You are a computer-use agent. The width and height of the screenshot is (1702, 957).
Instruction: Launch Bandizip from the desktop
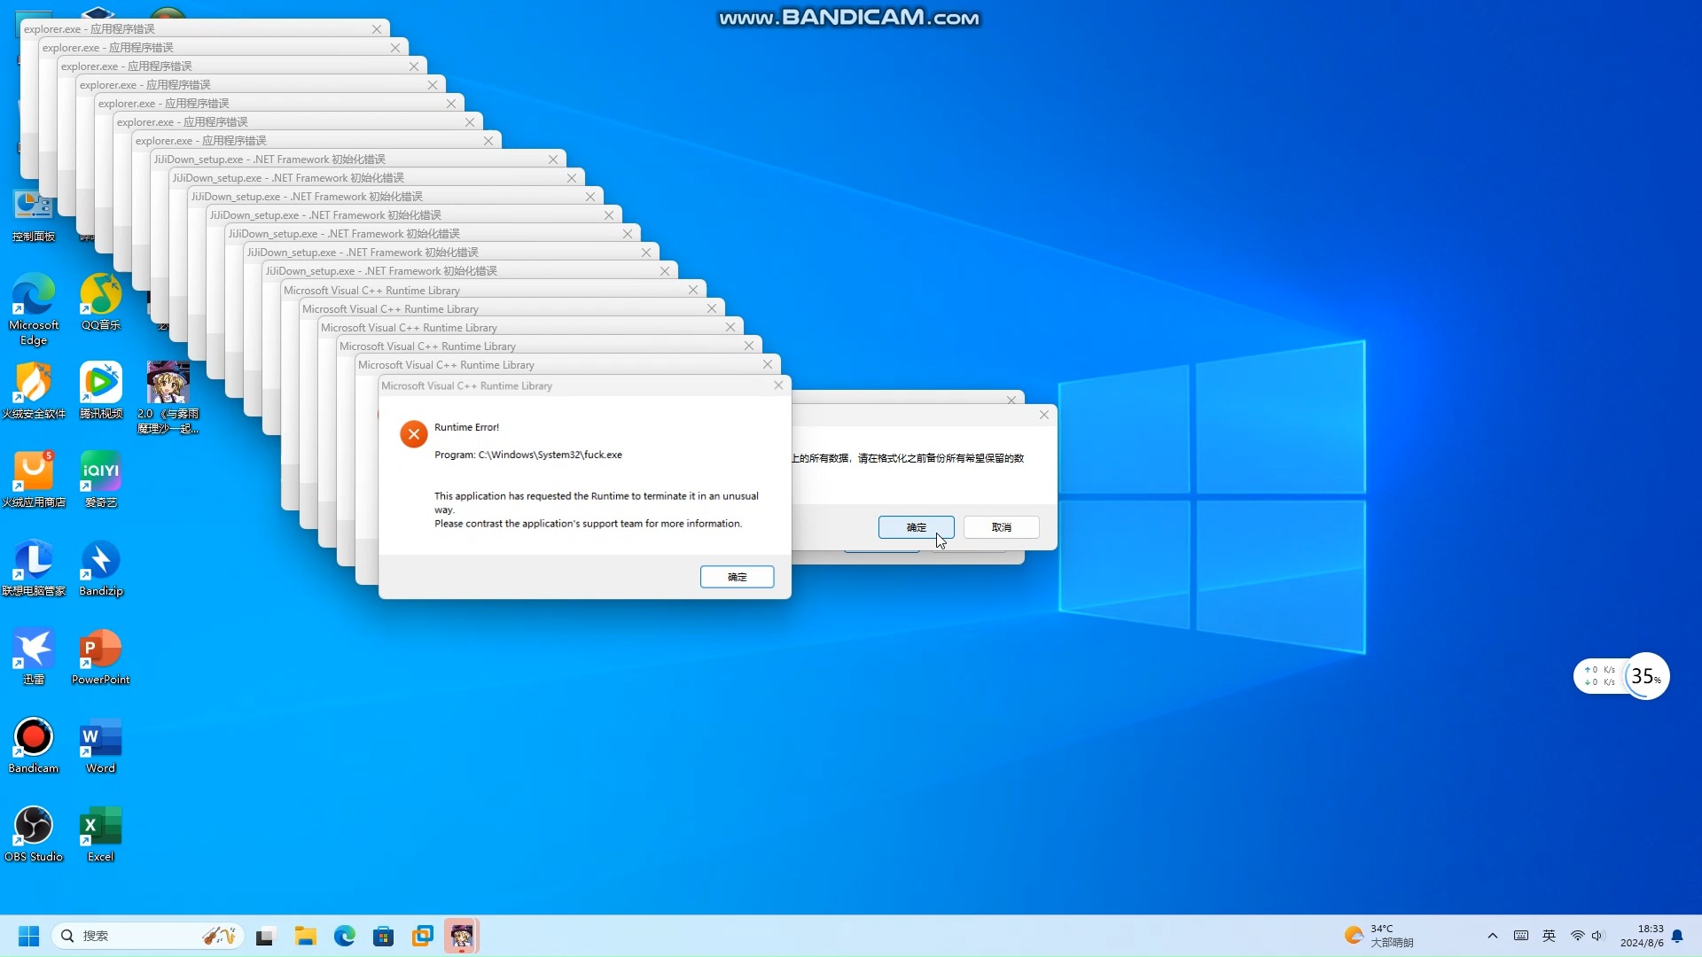(x=101, y=568)
